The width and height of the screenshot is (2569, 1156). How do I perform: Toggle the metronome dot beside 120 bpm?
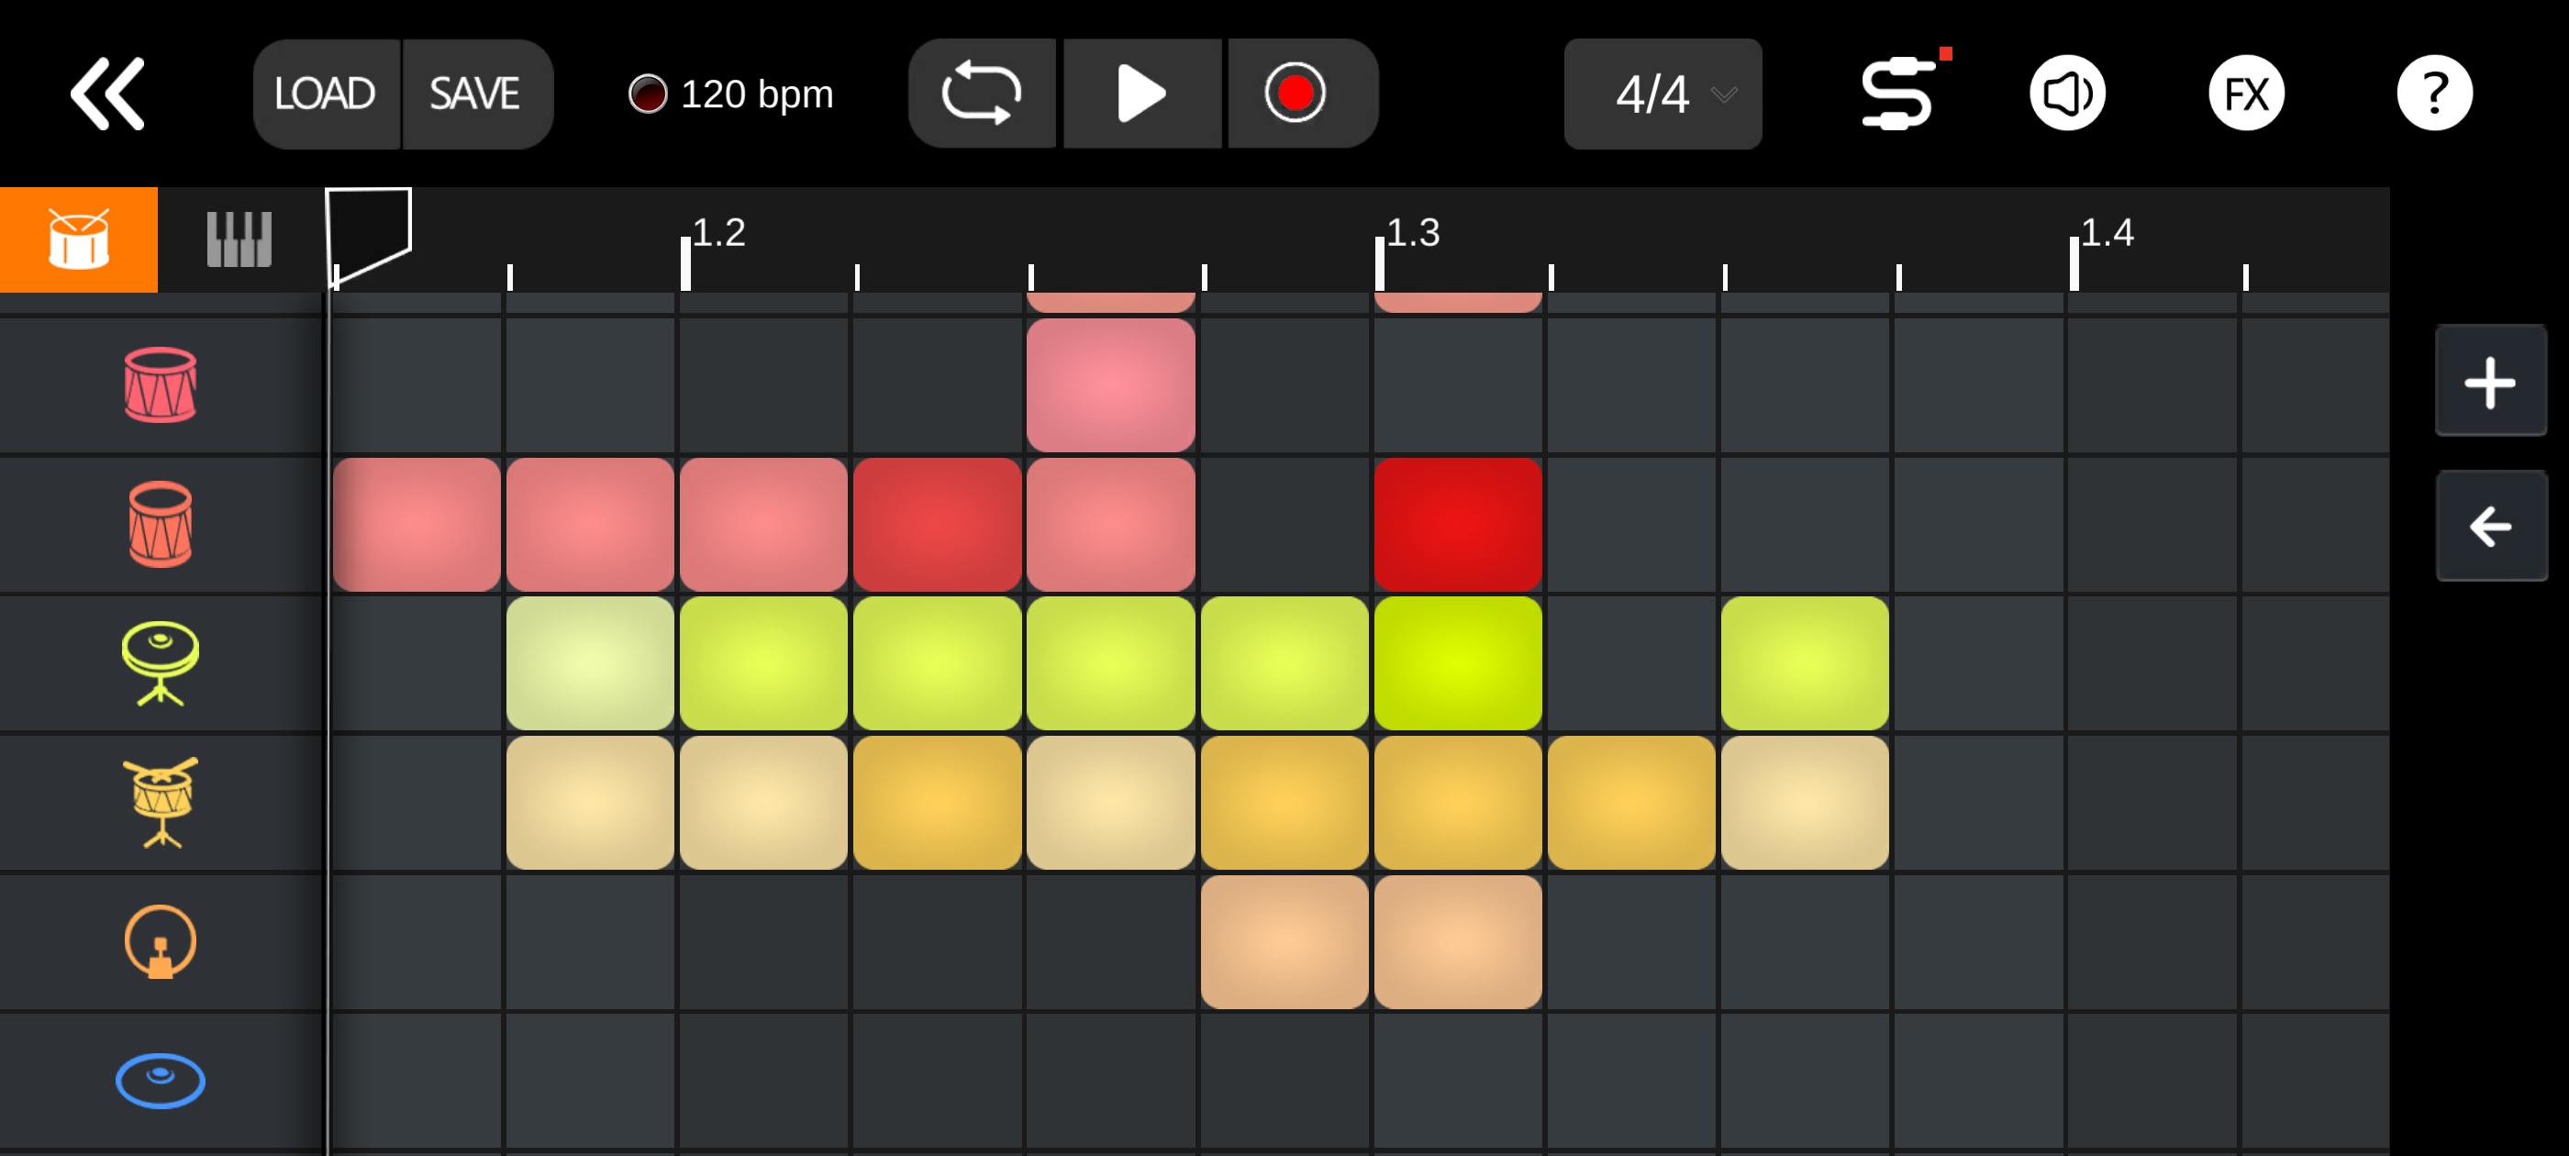pyautogui.click(x=647, y=94)
